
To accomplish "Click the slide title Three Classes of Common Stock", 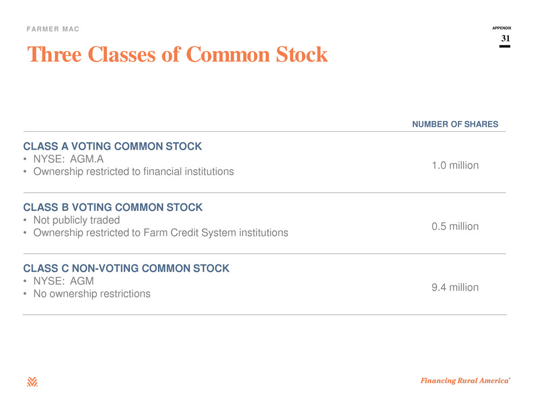I will point(177,54).
